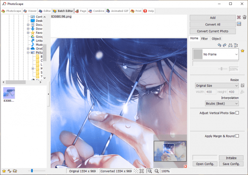Switch to the Animated GIF tab

pos(117,11)
